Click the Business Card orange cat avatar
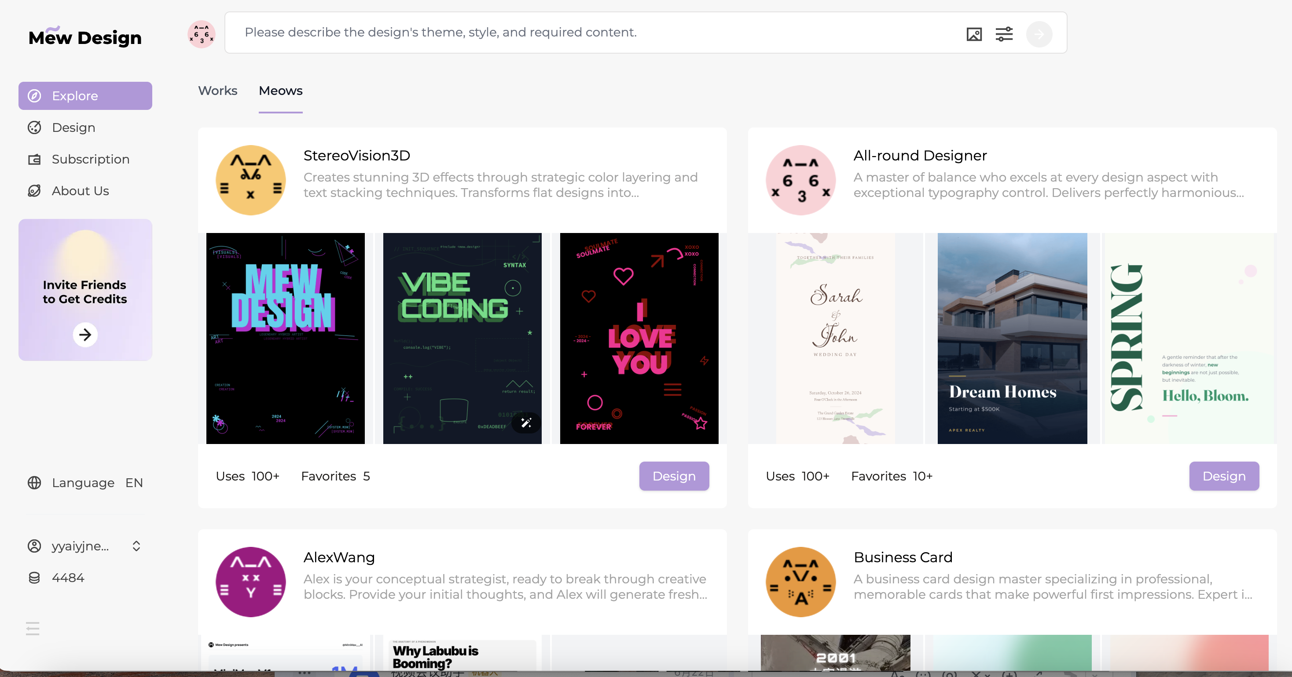 pos(801,582)
